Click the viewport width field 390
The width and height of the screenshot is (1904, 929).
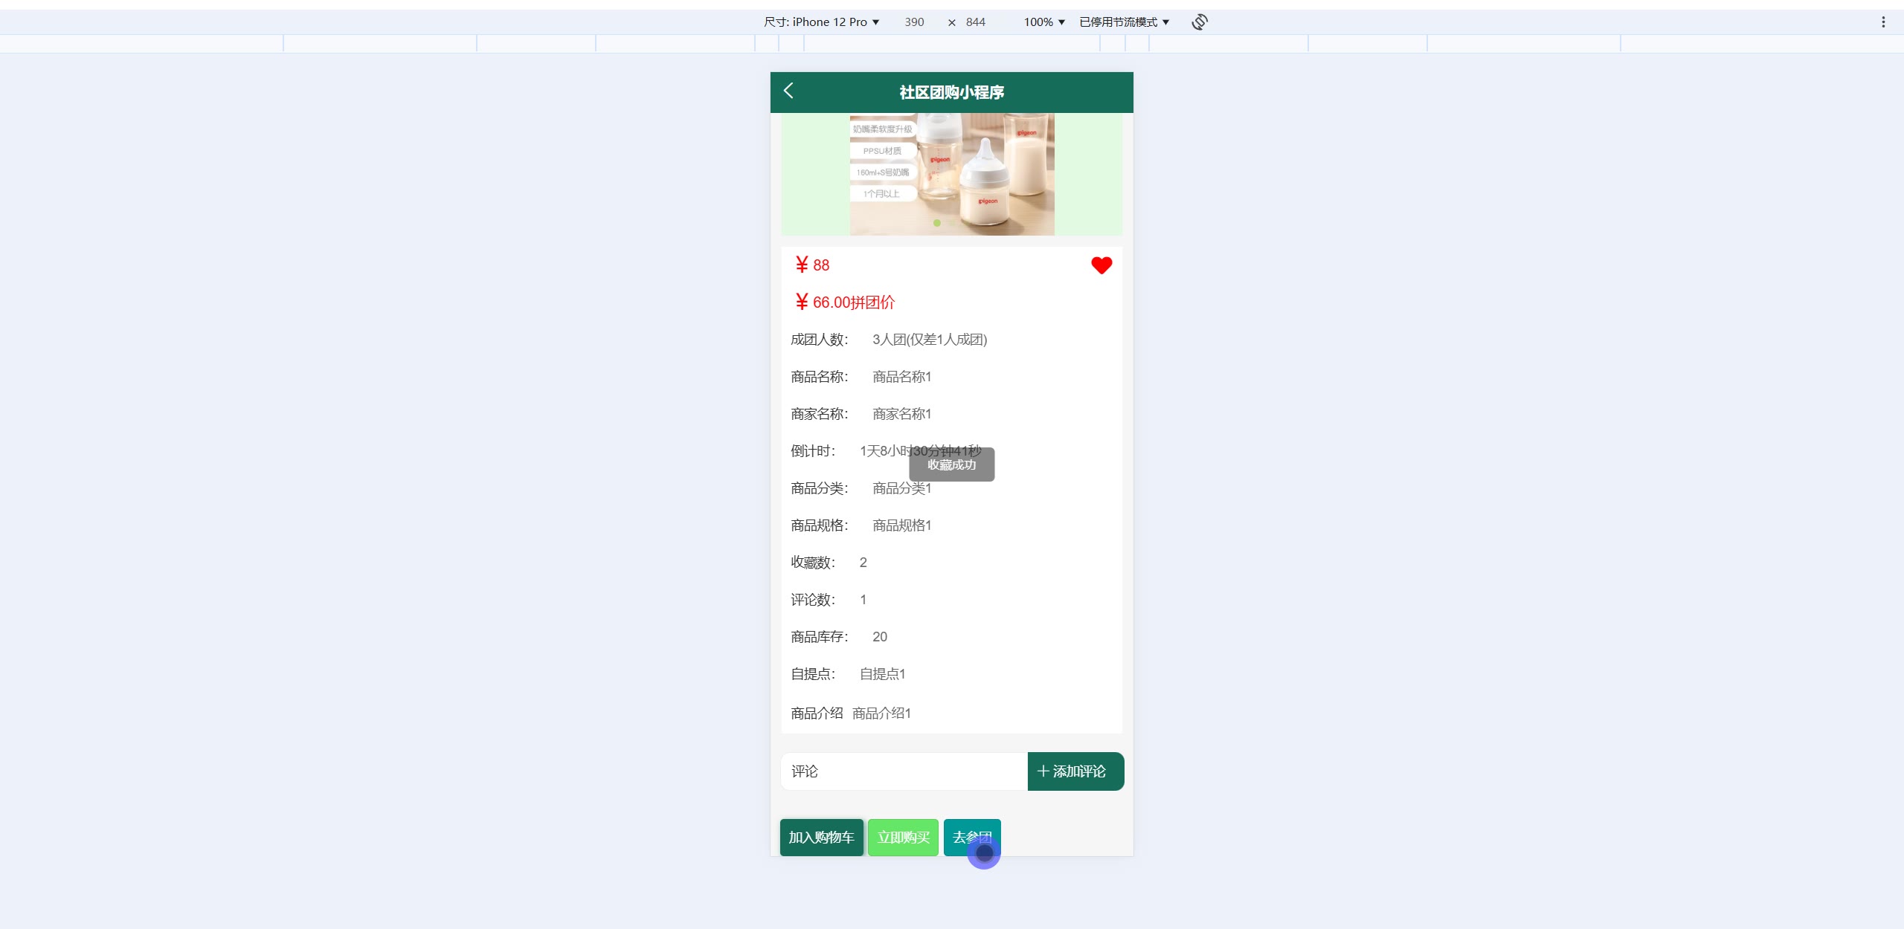coord(914,22)
